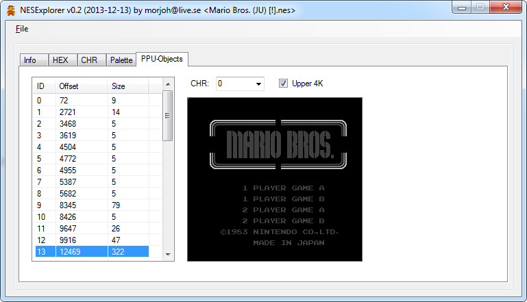Click size value 26 in row 11
The image size is (527, 302).
pos(116,229)
